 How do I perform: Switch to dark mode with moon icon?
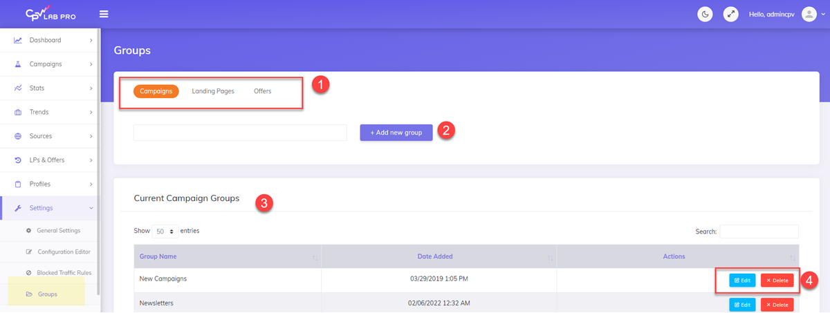(x=705, y=14)
